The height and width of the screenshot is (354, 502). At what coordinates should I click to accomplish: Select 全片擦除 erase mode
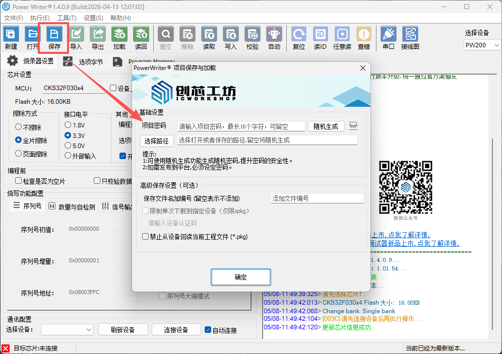point(31,140)
